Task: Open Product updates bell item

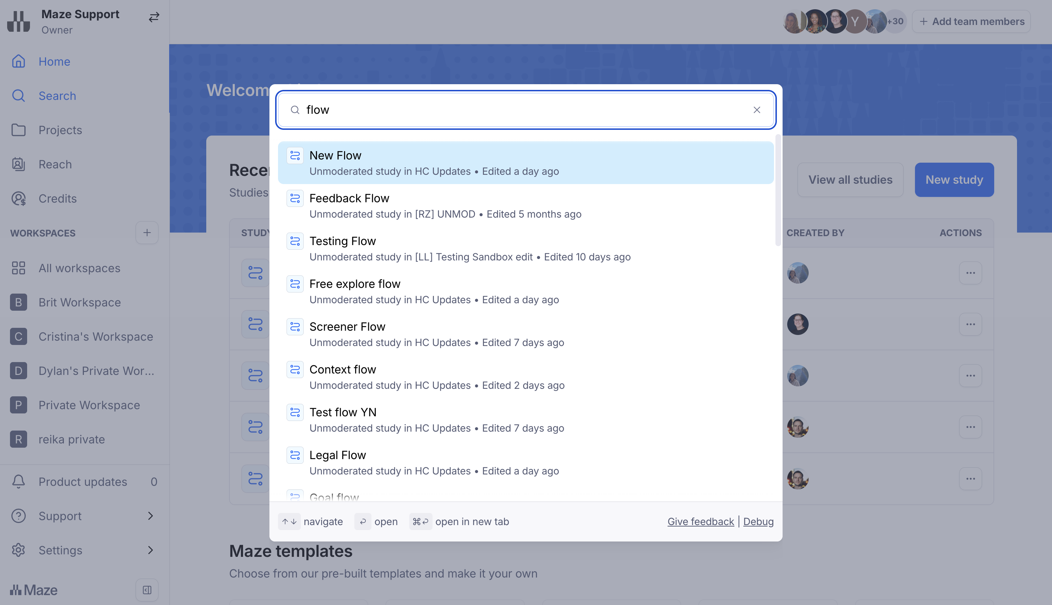Action: tap(83, 482)
